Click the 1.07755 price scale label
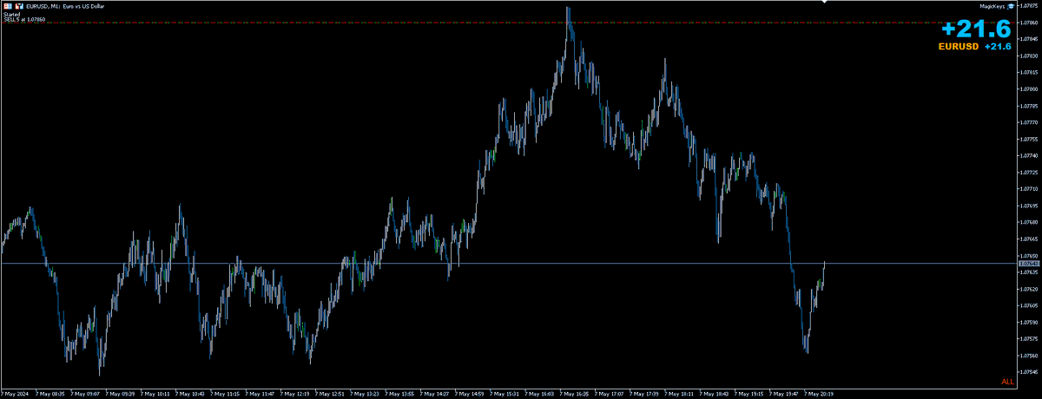 1027,139
